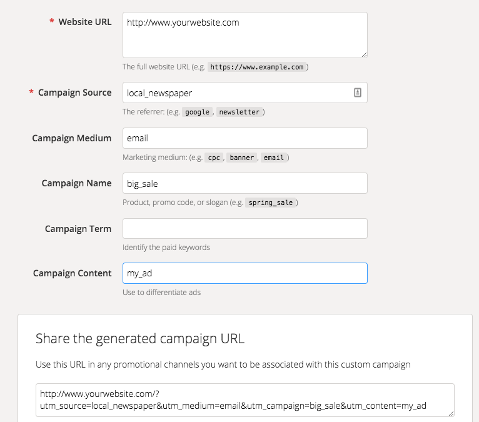Click the banner example code chip
This screenshot has height=422, width=479.
[x=241, y=158]
